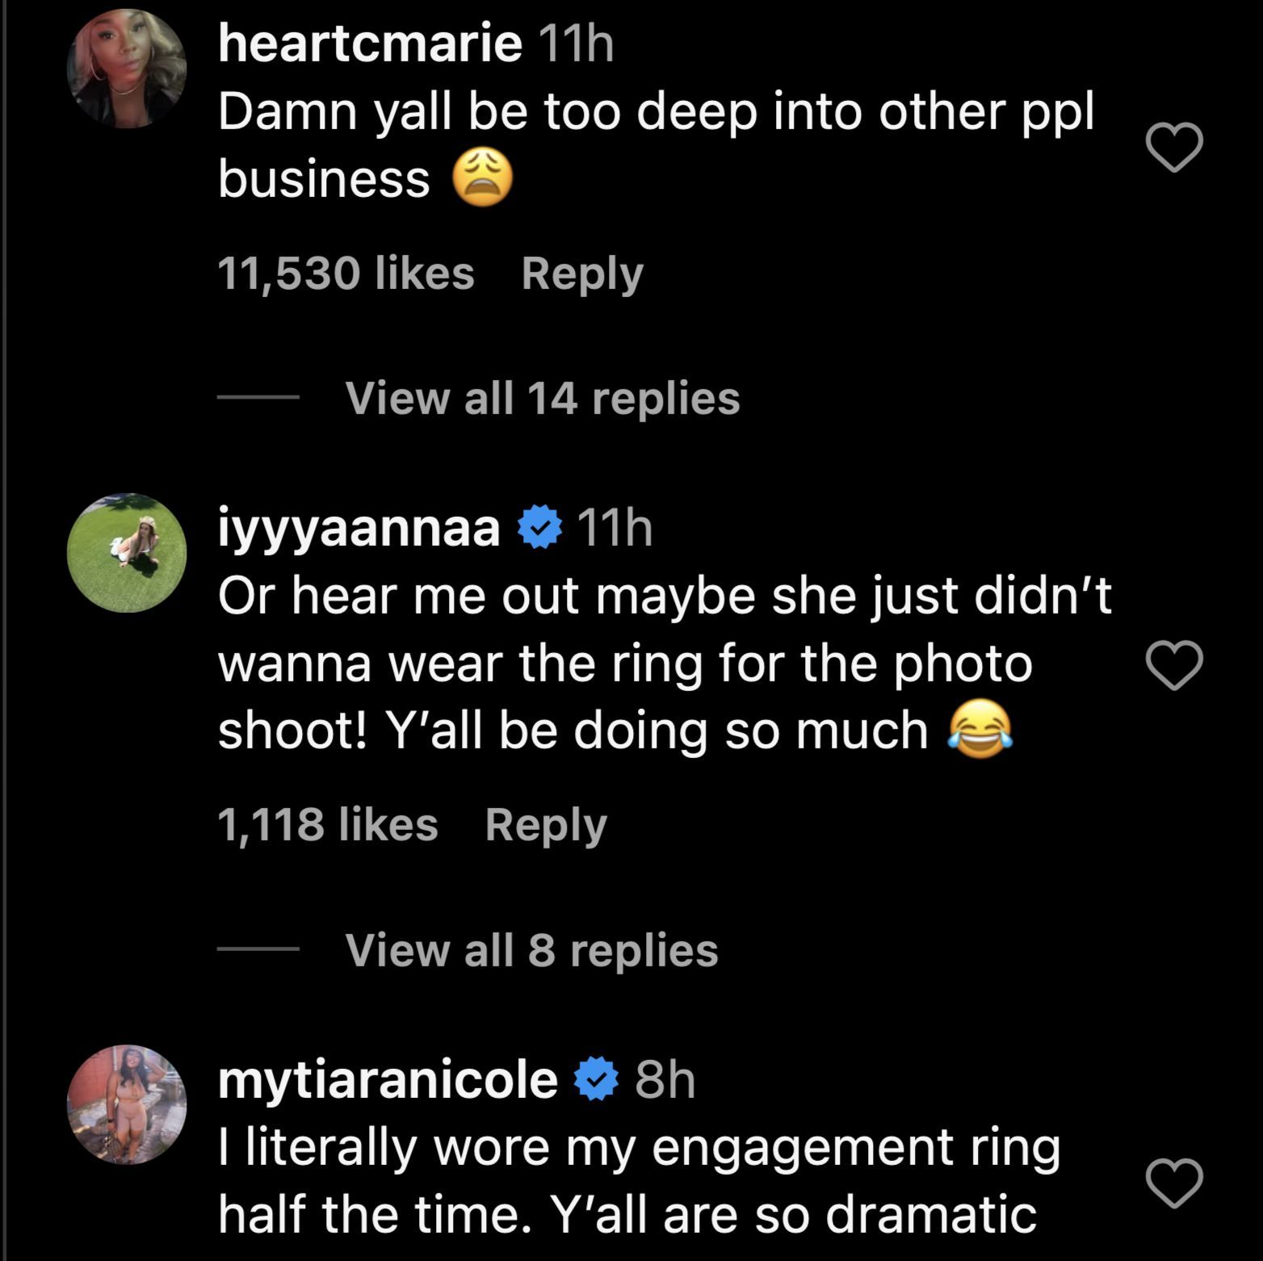The width and height of the screenshot is (1263, 1261).
Task: Click the 11h timestamp on heartcmarie's comment
Action: (575, 44)
